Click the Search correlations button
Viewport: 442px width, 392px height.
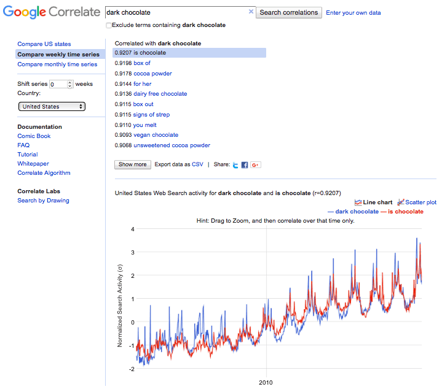pos(289,13)
